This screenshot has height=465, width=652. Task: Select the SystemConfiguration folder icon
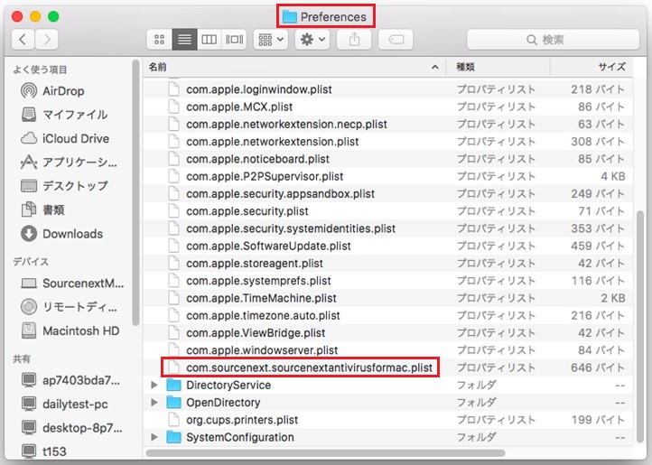pyautogui.click(x=173, y=437)
